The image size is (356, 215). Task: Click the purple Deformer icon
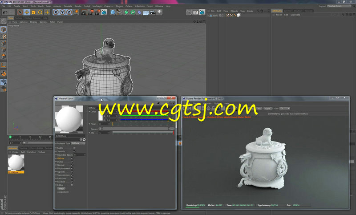pos(139,12)
